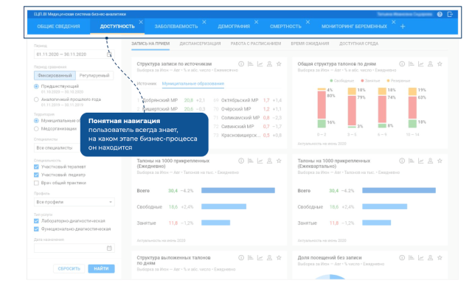The height and width of the screenshot is (297, 472).
Task: Close the Мониторинг беременных tab
Action: click(393, 22)
